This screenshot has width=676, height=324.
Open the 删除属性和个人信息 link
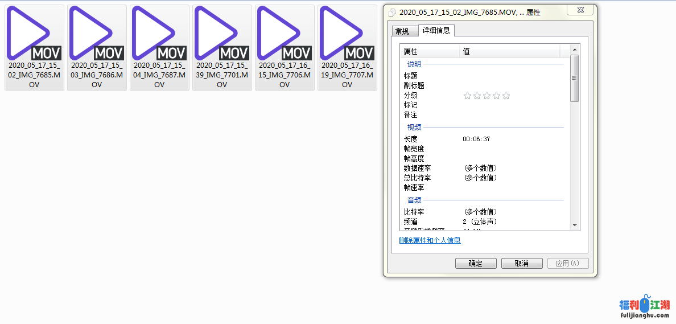pos(430,240)
